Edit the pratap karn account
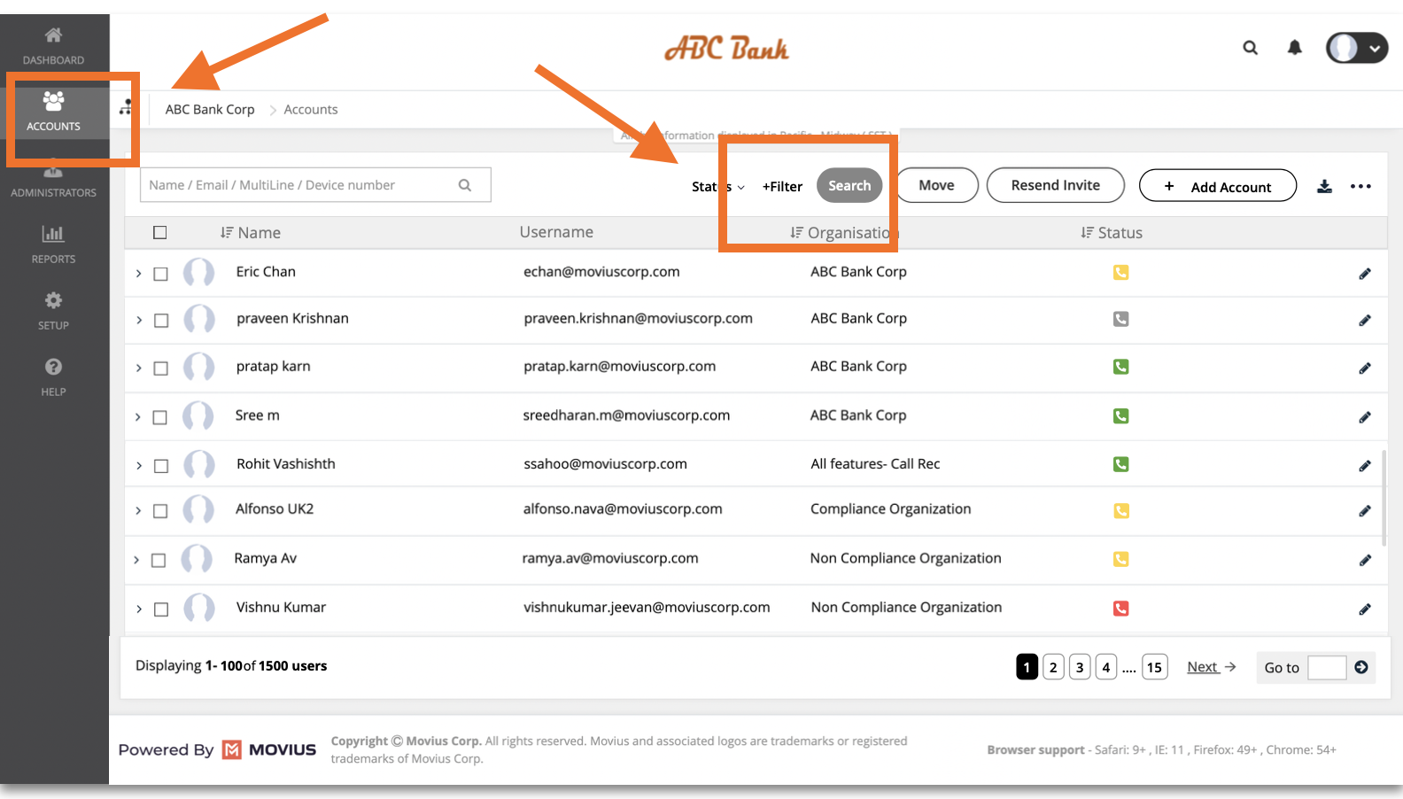The image size is (1403, 799). click(x=1365, y=368)
